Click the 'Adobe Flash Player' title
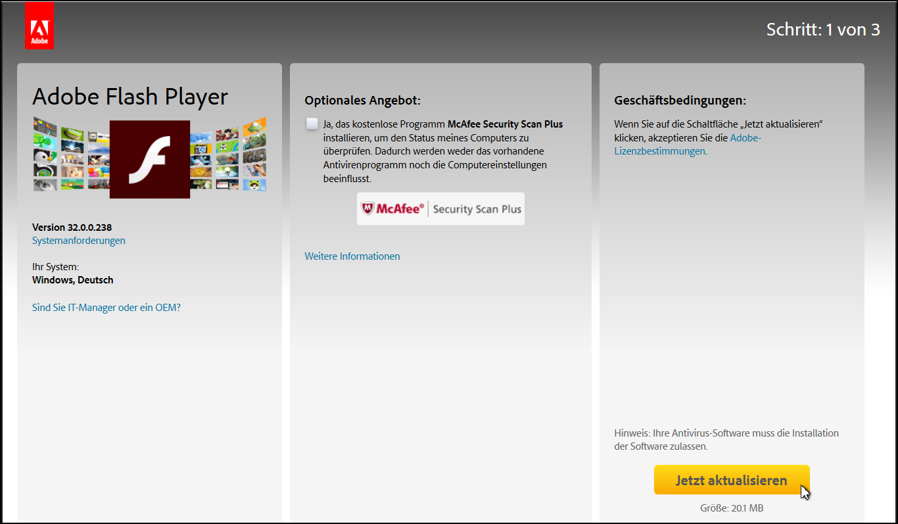Viewport: 898px width, 524px height. (130, 97)
